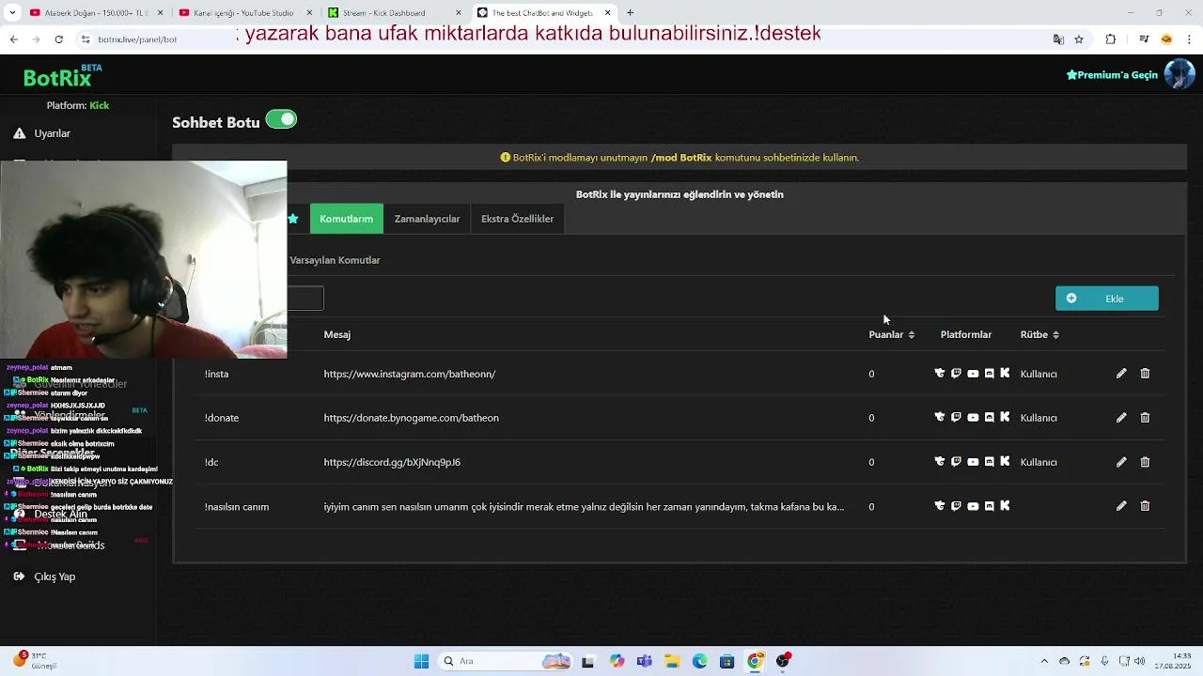
Task: Switch to the Zamanlayıcılar tab
Action: click(x=427, y=219)
